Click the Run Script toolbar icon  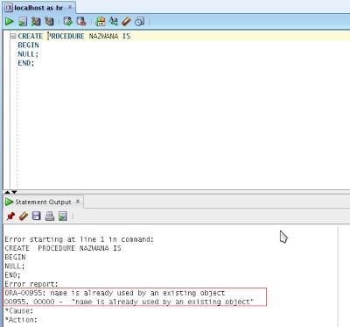23,21
